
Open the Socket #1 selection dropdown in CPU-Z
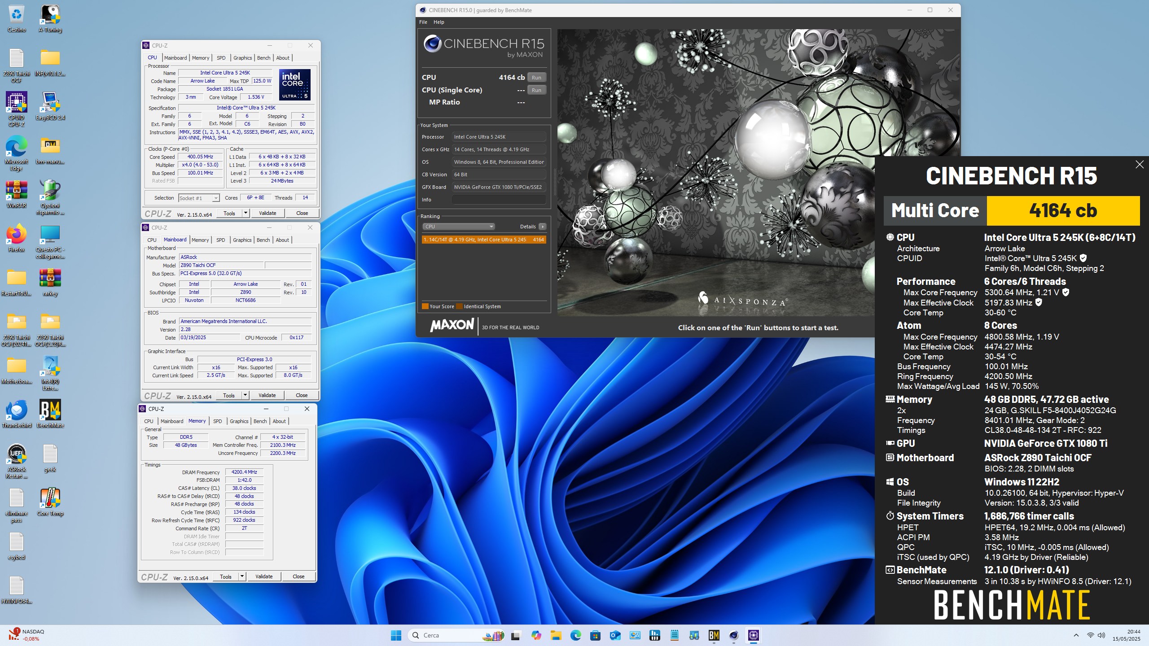pyautogui.click(x=199, y=198)
